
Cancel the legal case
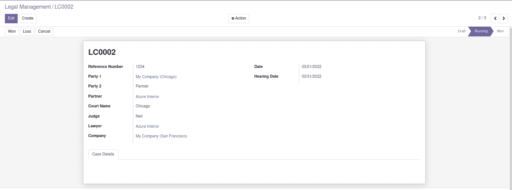[x=44, y=32]
